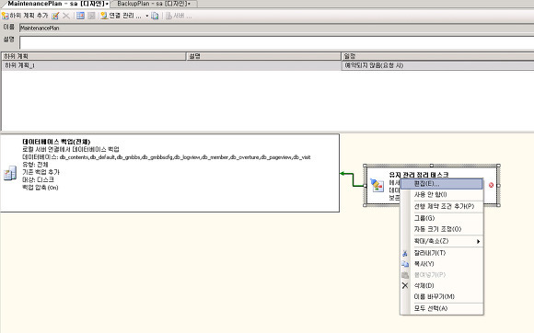Click the scissors icon beside 잘라내기
Screen dimensions: 534x333
405,253
